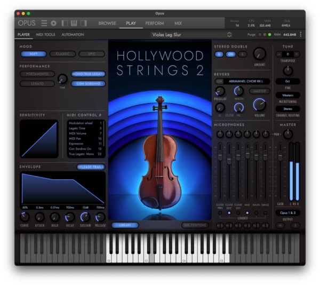Turn off Stereo Double ON switch
Screen dimensions: 320x285
click(230, 54)
